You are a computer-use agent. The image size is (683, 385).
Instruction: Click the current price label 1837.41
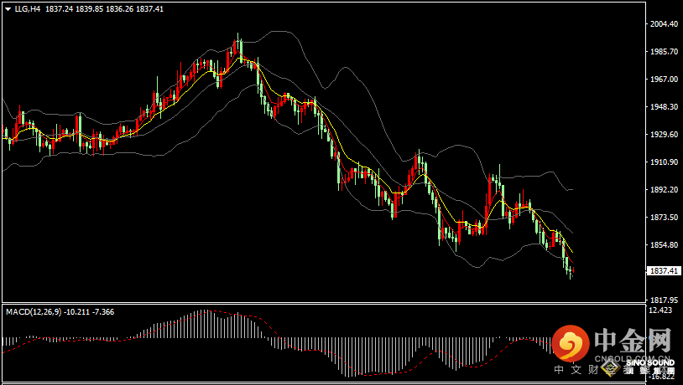pyautogui.click(x=664, y=271)
